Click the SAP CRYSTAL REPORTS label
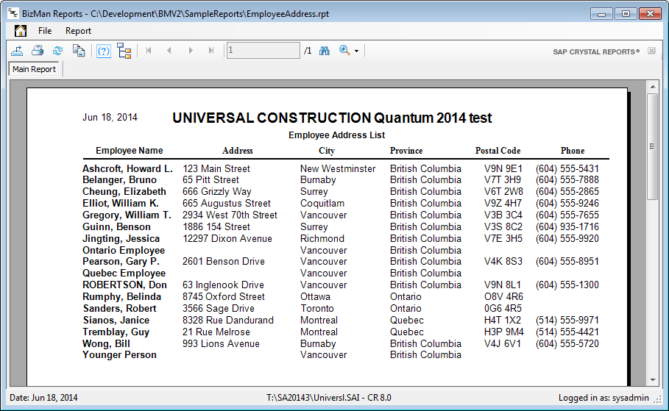The height and width of the screenshot is (411, 669). pos(596,51)
